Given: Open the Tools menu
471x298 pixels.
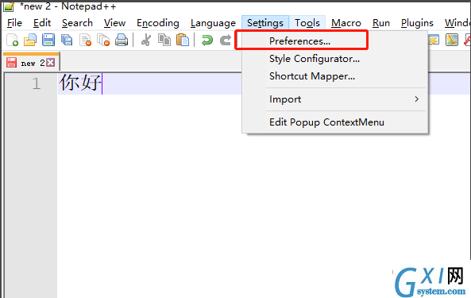Looking at the screenshot, I should [x=307, y=23].
